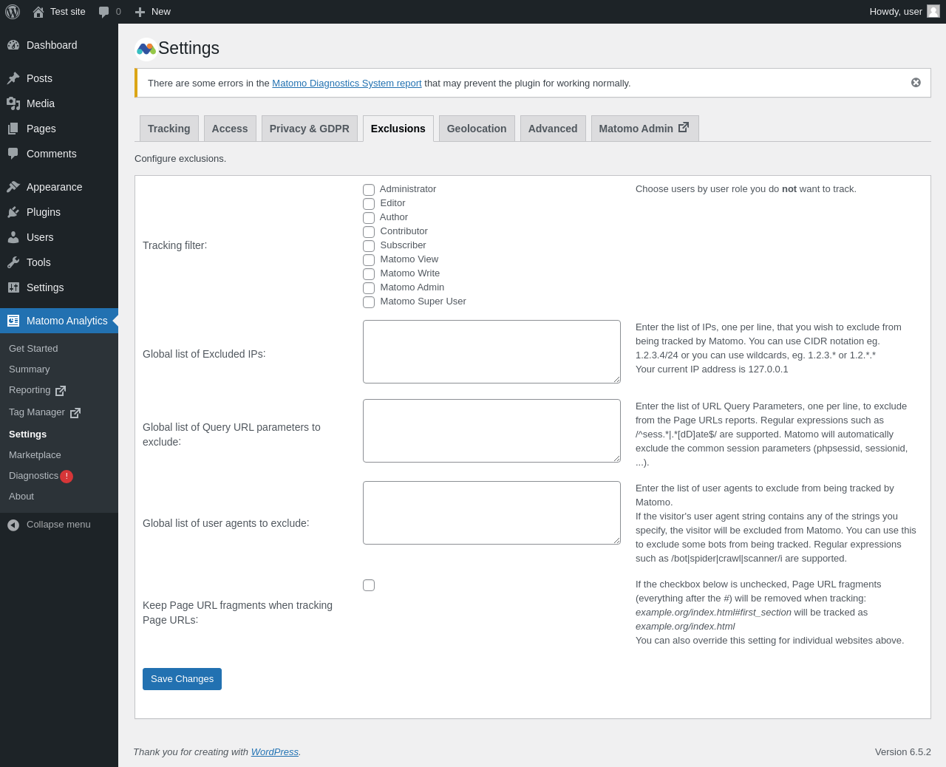Open About in Matomo submenu
The image size is (946, 767).
[21, 497]
